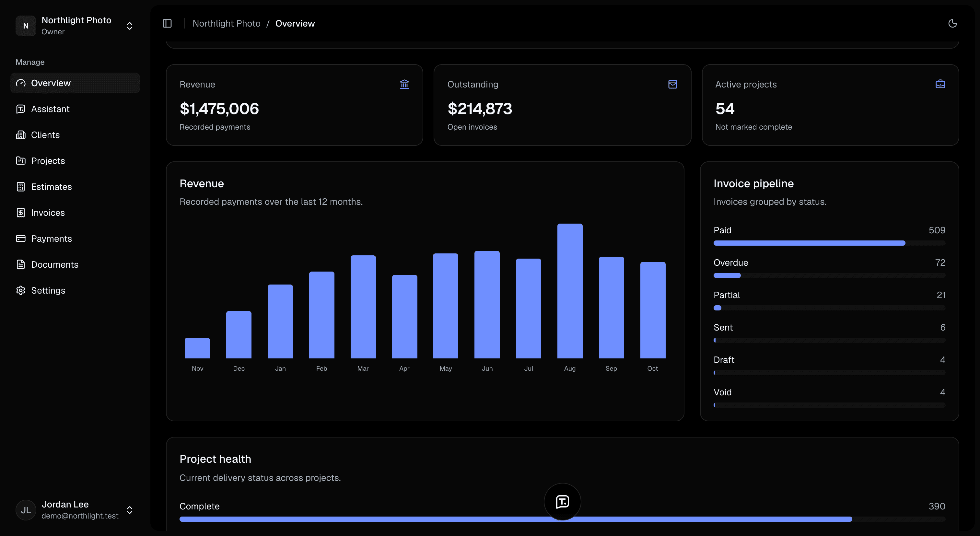This screenshot has height=536, width=980.
Task: Click the JL user avatar
Action: [26, 510]
